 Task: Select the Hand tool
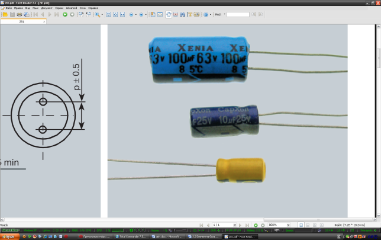[169, 15]
